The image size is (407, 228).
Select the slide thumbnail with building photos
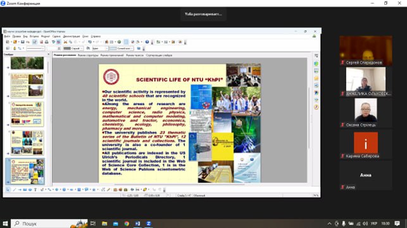click(x=27, y=85)
